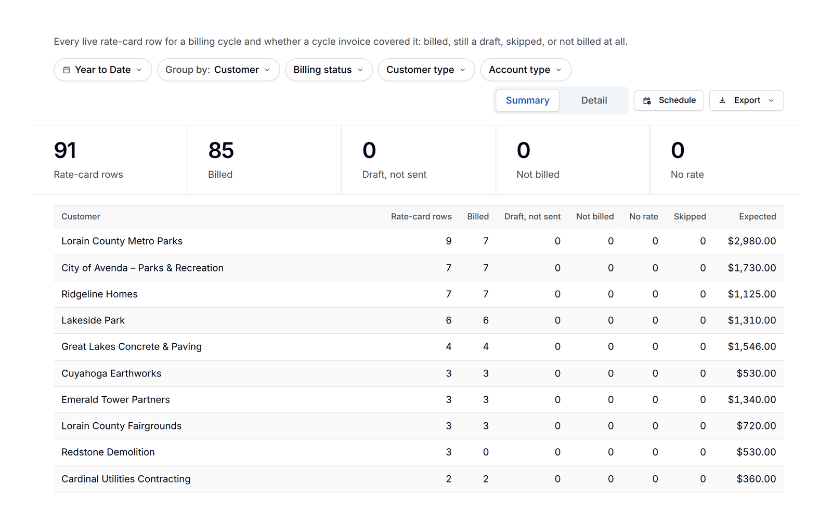
Task: Click the $1,546.00 expected amount
Action: click(x=752, y=347)
